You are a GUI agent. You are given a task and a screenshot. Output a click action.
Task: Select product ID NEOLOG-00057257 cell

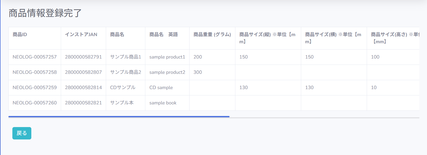coord(34,57)
